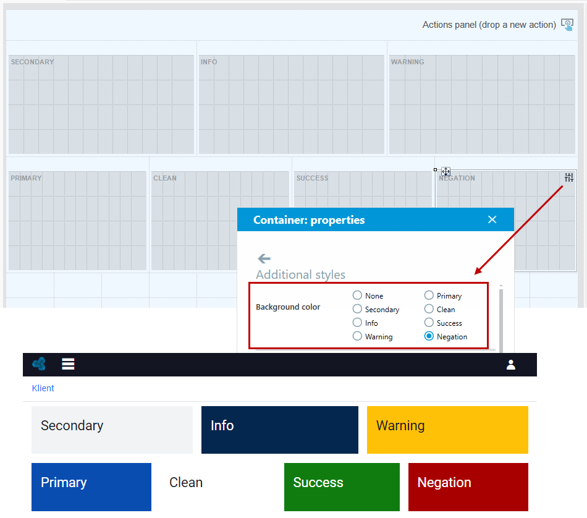Choose the Warning background color radio
The image size is (587, 518).
pos(357,336)
